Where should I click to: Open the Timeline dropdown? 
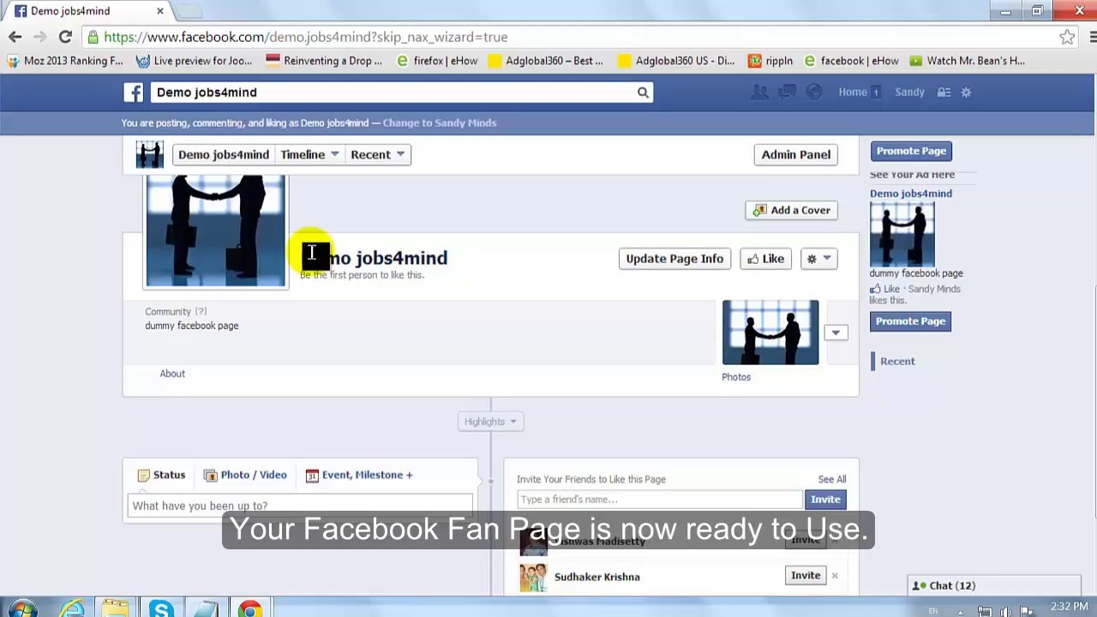pyautogui.click(x=310, y=154)
